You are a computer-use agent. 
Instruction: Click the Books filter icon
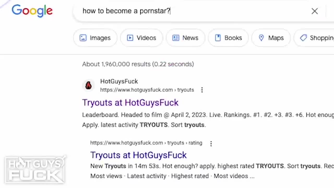tap(218, 38)
